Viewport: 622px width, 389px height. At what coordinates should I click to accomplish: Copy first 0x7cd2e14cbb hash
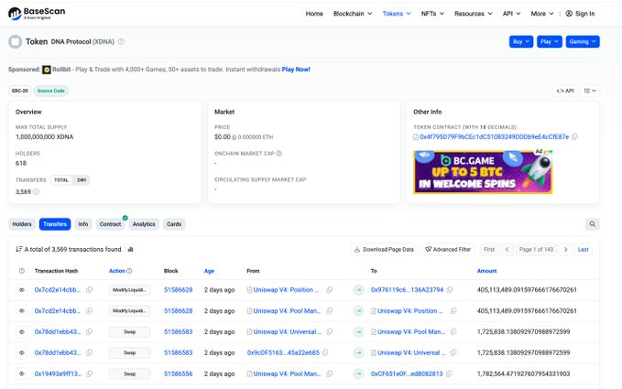(x=89, y=290)
